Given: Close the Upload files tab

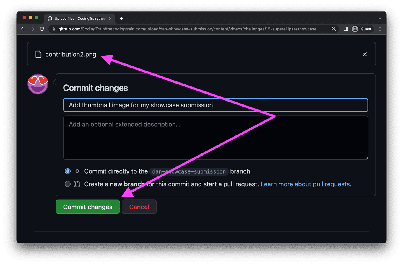Looking at the screenshot, I should [x=110, y=19].
